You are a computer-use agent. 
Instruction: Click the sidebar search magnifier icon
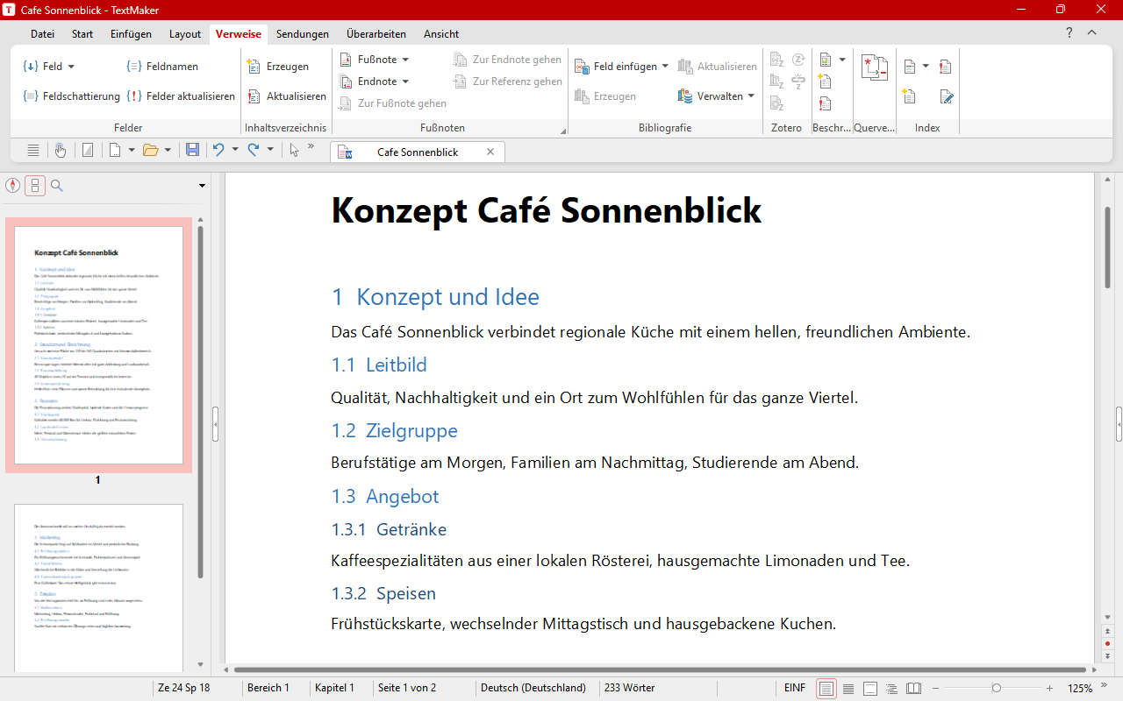[57, 185]
